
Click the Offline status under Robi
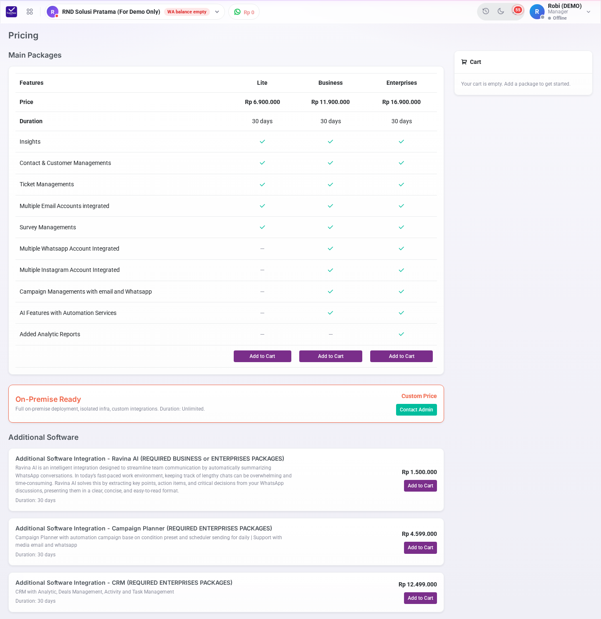(x=558, y=18)
